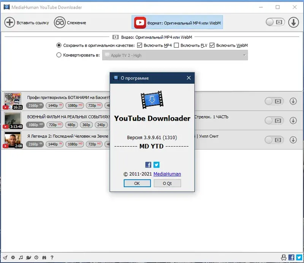Viewport: 304px width, 263px height.
Task: Click the cleanup broom icon in status bar
Action: [5, 258]
